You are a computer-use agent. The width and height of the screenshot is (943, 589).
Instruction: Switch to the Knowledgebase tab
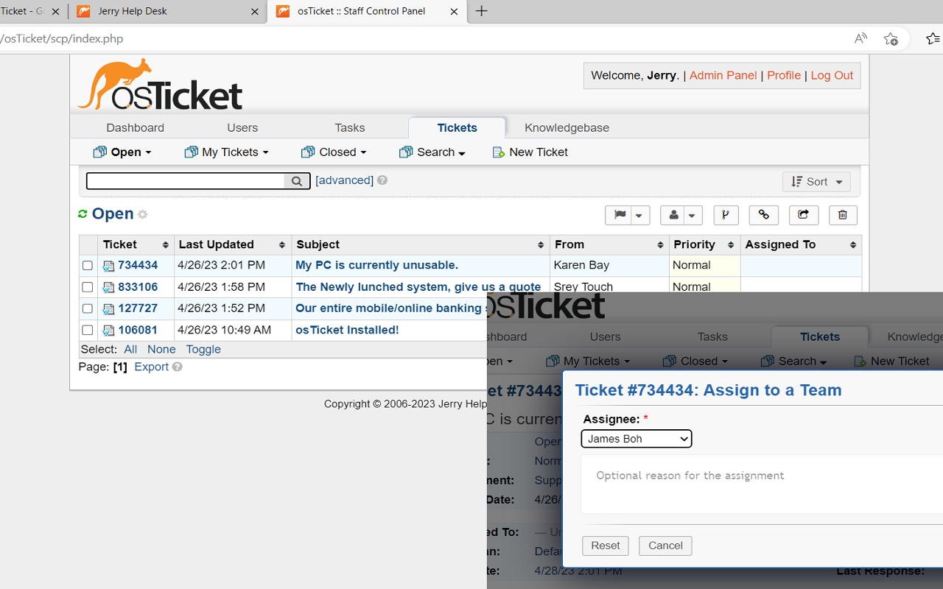pyautogui.click(x=567, y=127)
